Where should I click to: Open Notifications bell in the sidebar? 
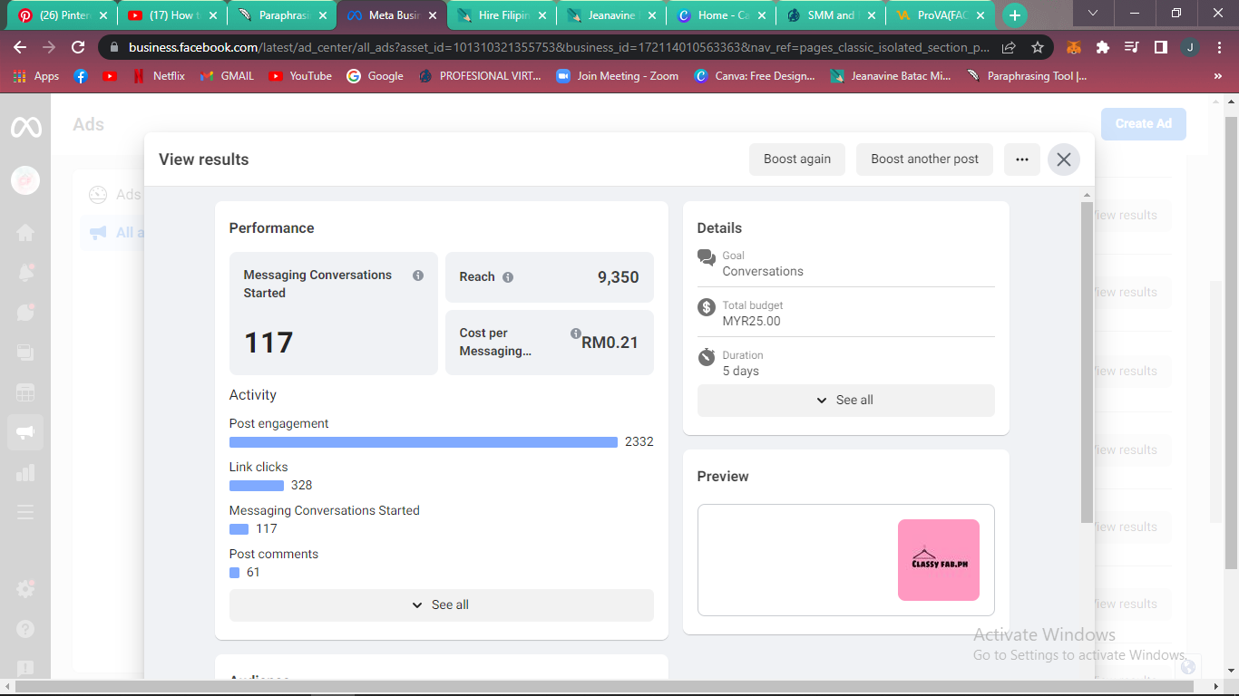[25, 273]
